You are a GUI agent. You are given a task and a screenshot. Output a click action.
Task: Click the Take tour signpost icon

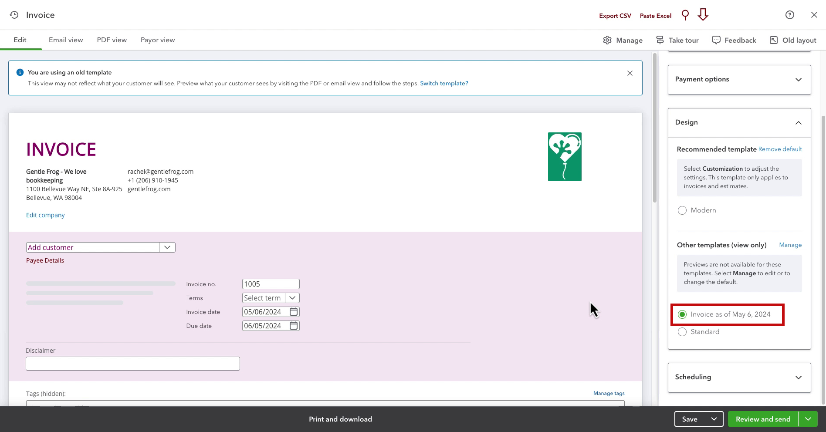[x=660, y=40]
